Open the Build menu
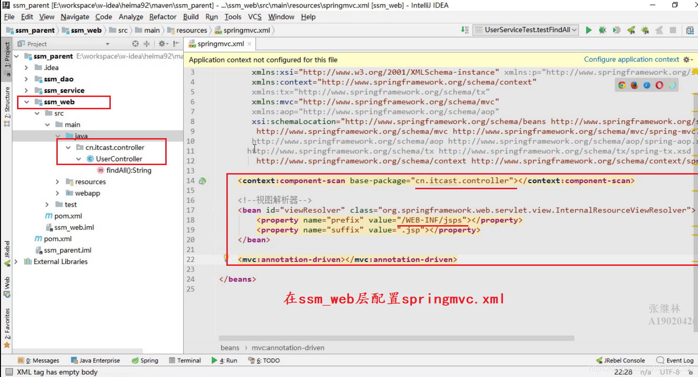 coord(191,17)
